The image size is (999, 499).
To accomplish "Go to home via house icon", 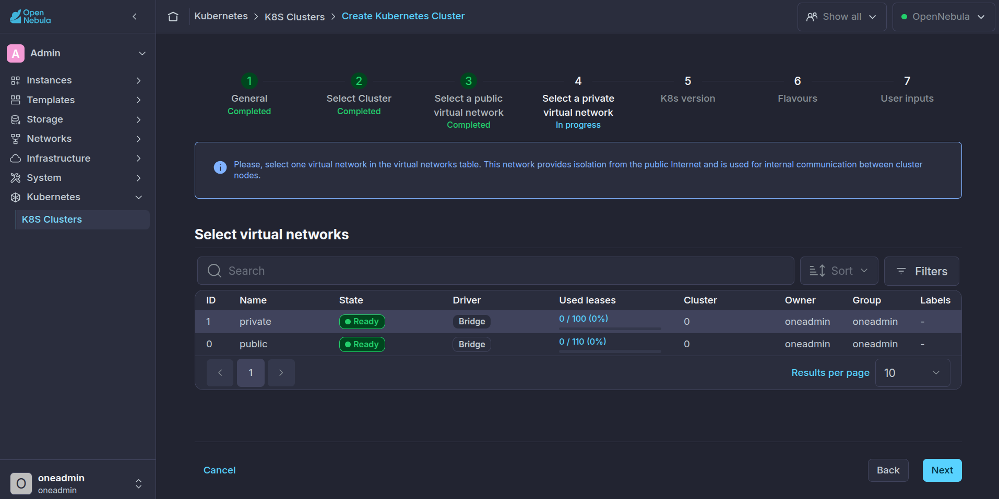I will (173, 17).
